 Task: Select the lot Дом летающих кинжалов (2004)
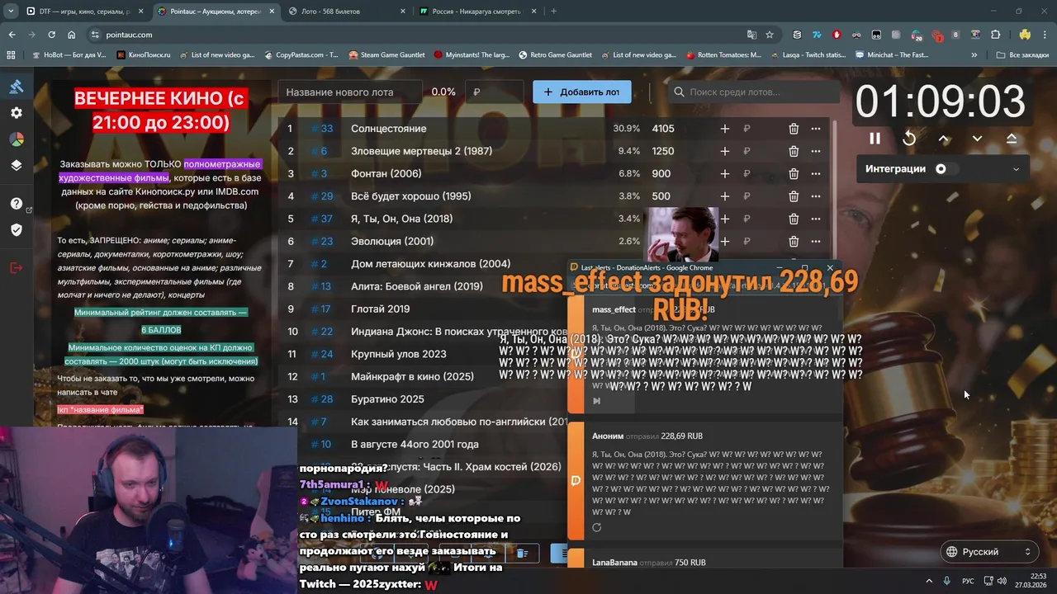click(430, 264)
